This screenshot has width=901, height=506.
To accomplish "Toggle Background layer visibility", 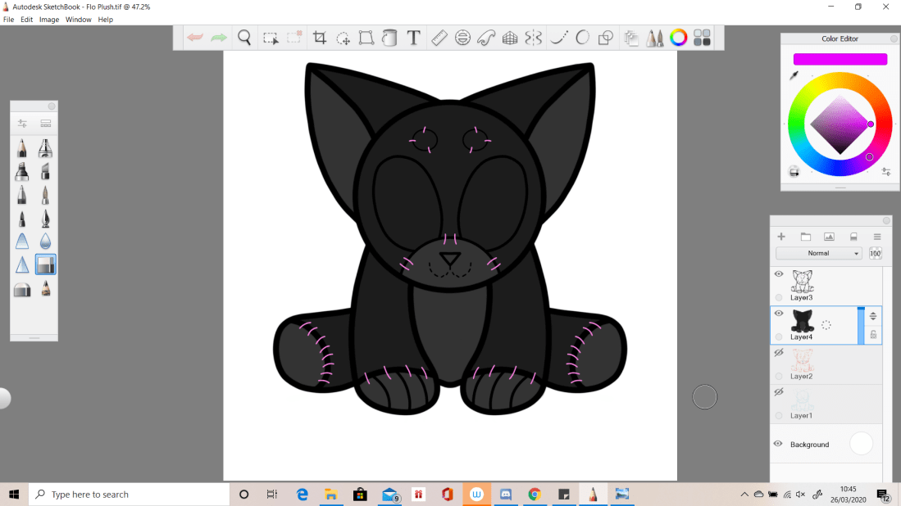I will (779, 444).
